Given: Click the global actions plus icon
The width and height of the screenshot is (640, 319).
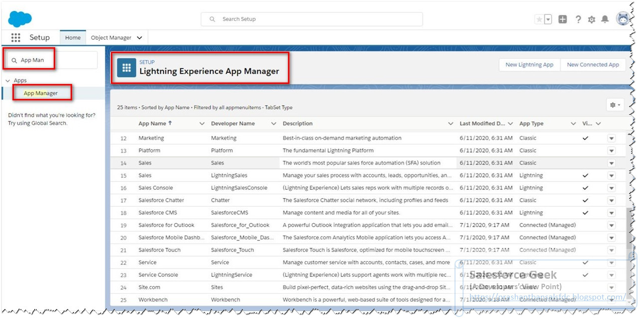Looking at the screenshot, I should 562,19.
